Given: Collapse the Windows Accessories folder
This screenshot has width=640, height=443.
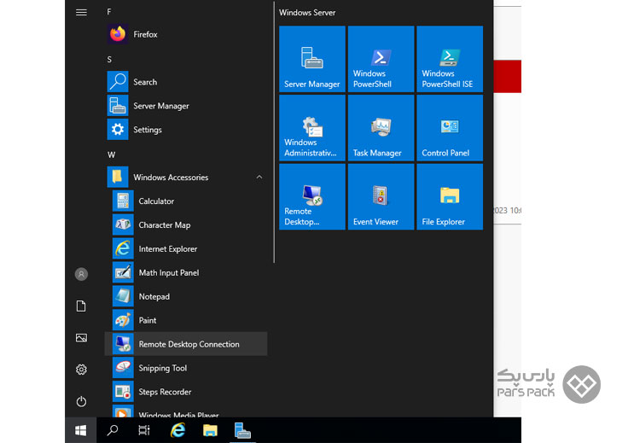Looking at the screenshot, I should pos(186,178).
